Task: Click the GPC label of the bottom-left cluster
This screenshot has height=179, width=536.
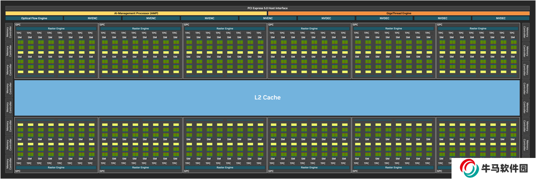Action: (18, 171)
